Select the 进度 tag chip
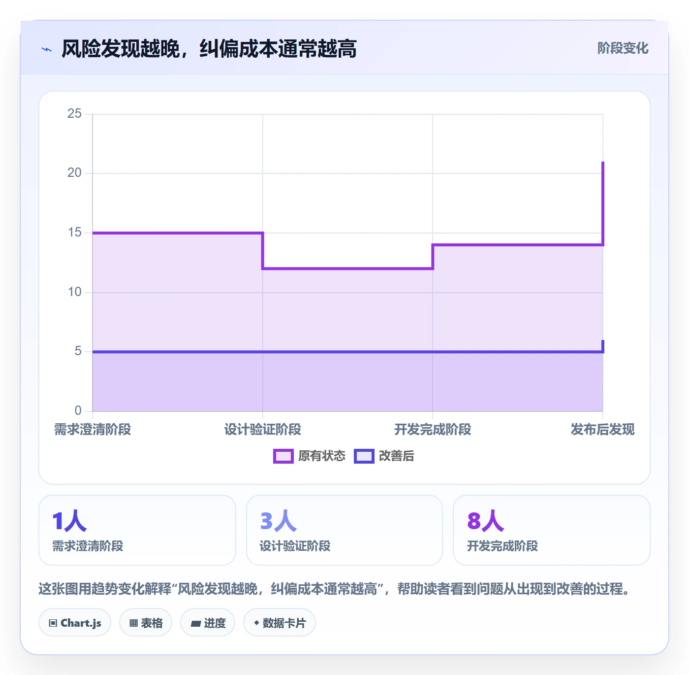Image resolution: width=689 pixels, height=675 pixels. click(208, 623)
